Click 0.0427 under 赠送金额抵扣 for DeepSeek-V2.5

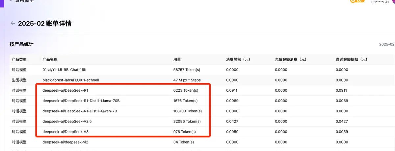342,121
